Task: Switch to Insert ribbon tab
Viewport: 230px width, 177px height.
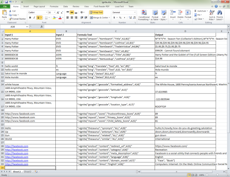Action: tap(26, 6)
